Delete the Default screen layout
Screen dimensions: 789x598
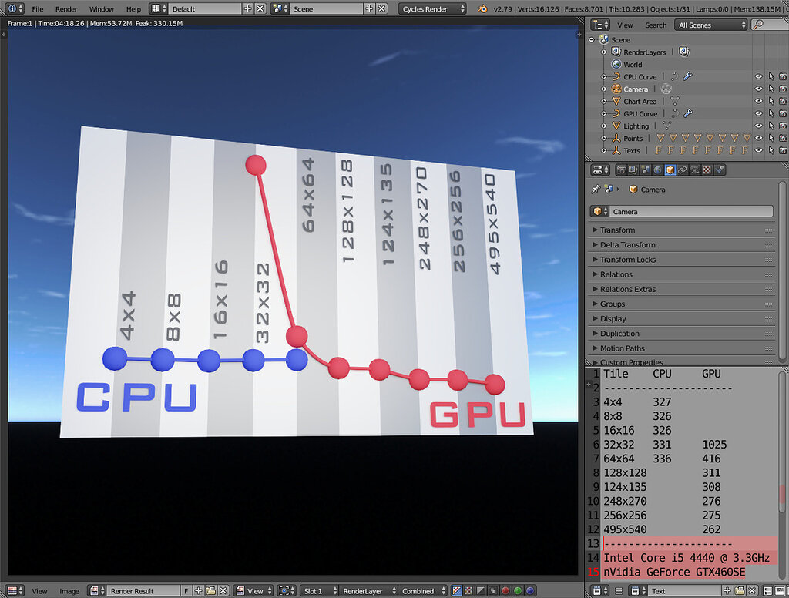tap(260, 8)
